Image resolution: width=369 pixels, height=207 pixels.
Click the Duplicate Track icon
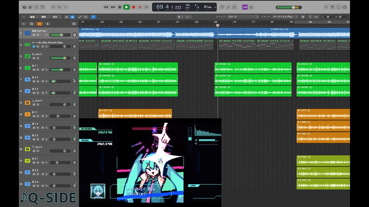[x=32, y=24]
